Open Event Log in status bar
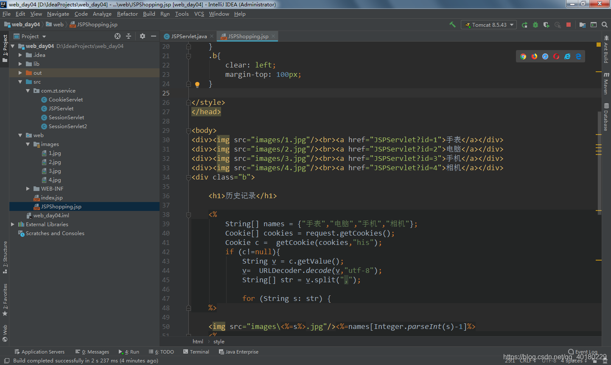Image resolution: width=611 pixels, height=365 pixels. tap(583, 352)
